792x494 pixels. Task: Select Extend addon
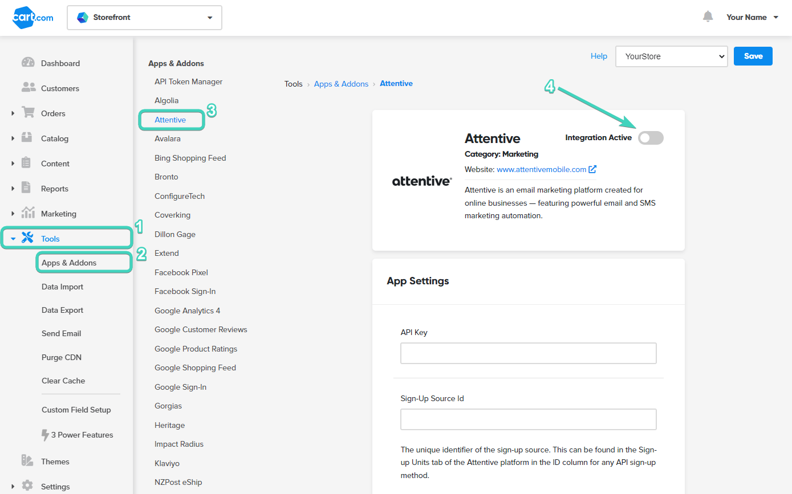(166, 253)
